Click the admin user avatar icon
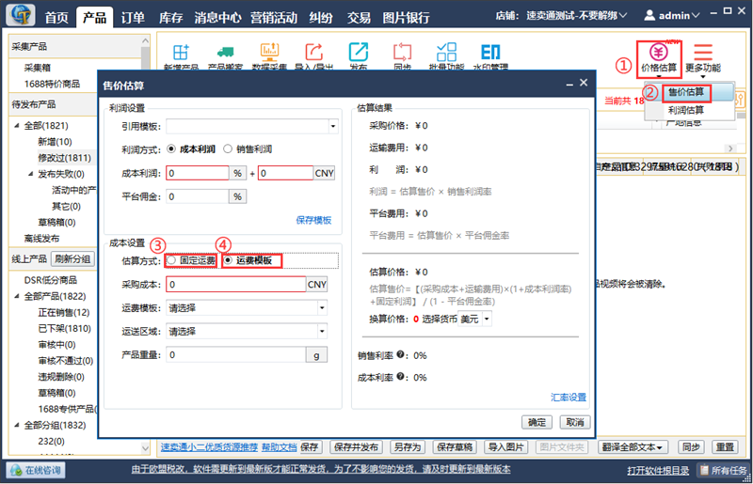Image resolution: width=753 pixels, height=484 pixels. point(649,15)
